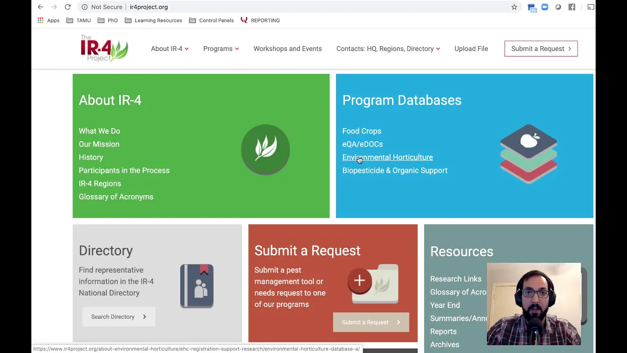The image size is (627, 353).
Task: Click the Program Databases heading
Action: [x=402, y=100]
